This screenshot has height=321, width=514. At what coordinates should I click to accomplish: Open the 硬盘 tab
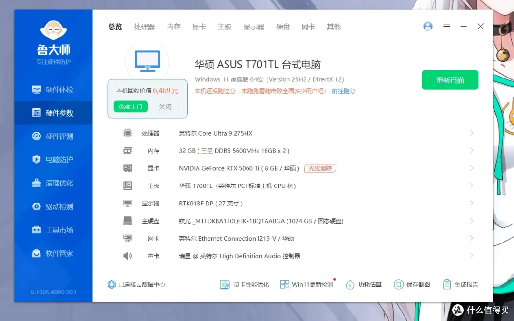tap(283, 27)
